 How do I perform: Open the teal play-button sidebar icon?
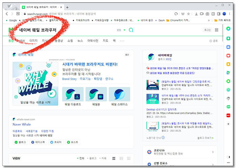[228, 90]
